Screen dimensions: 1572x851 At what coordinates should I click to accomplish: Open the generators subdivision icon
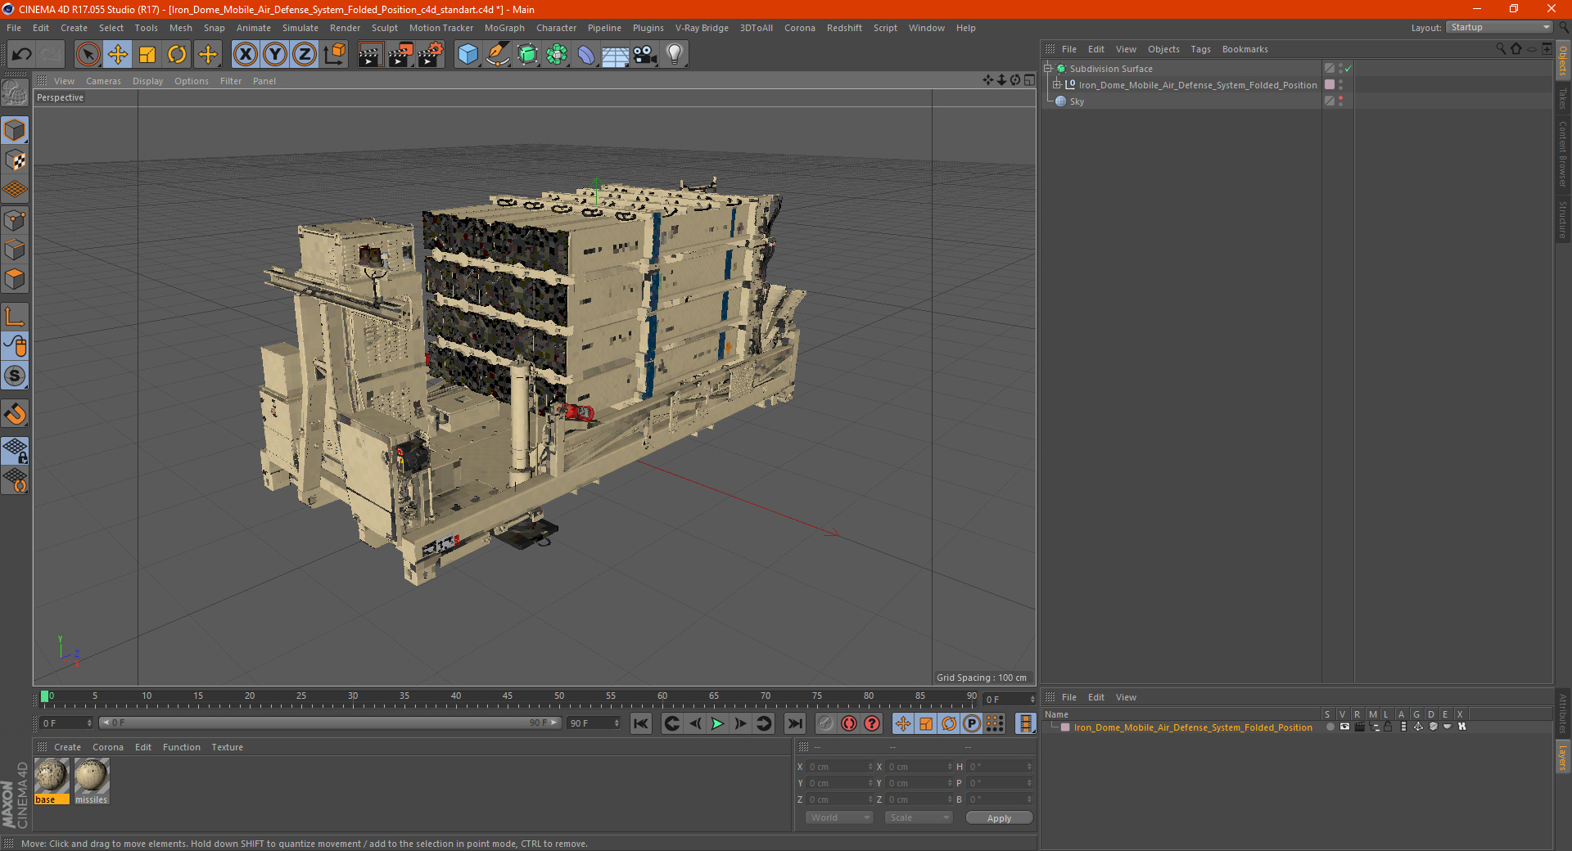click(x=527, y=55)
